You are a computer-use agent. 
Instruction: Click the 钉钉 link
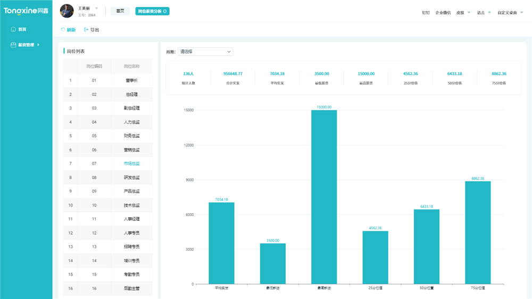pos(426,12)
